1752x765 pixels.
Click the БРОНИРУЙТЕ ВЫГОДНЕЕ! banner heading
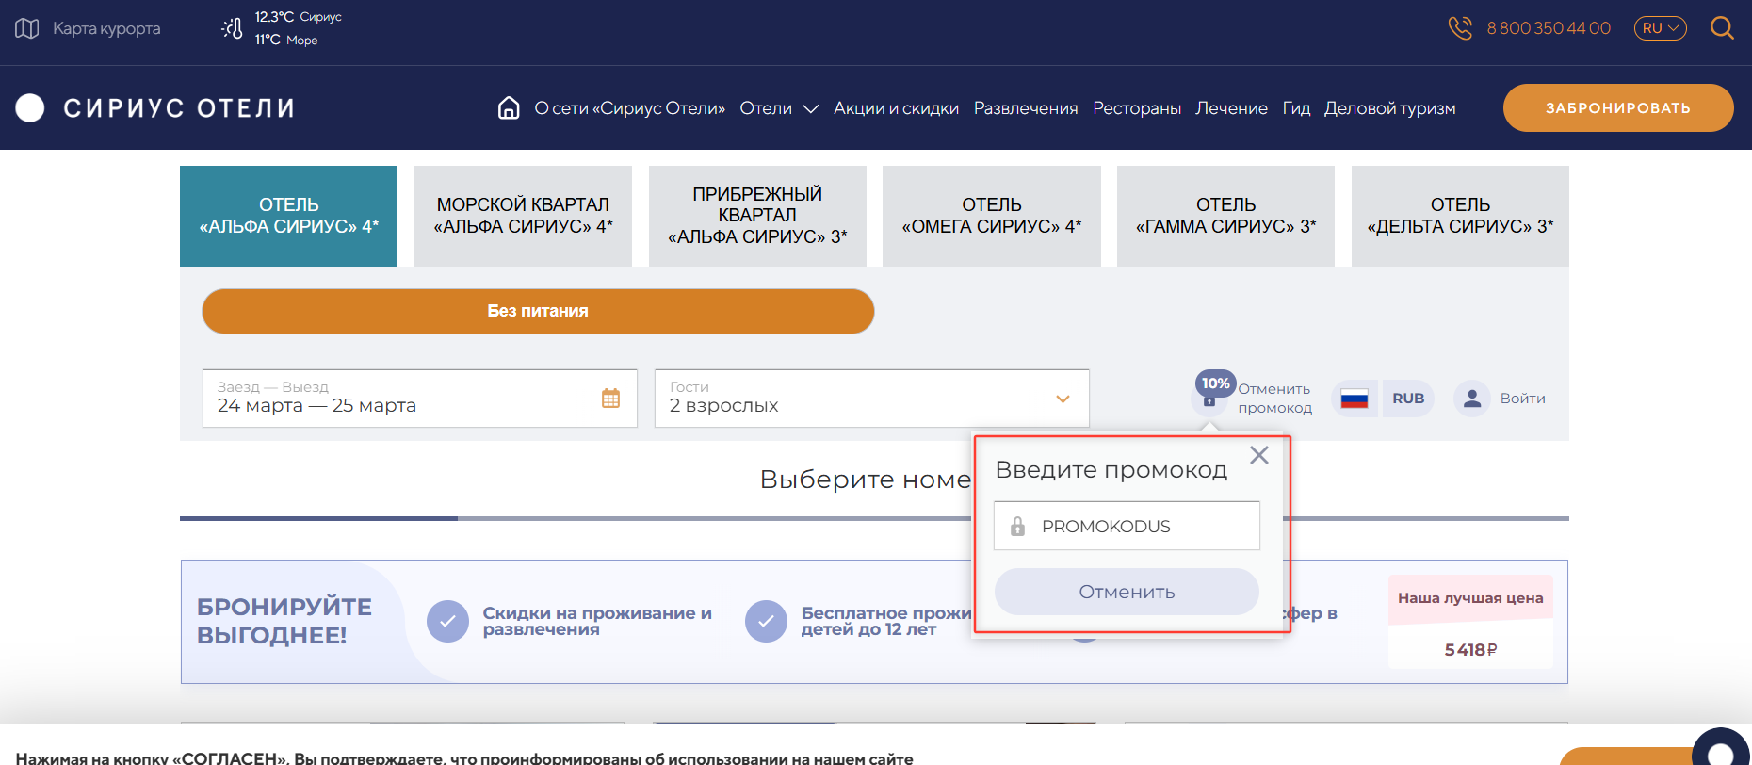(284, 621)
